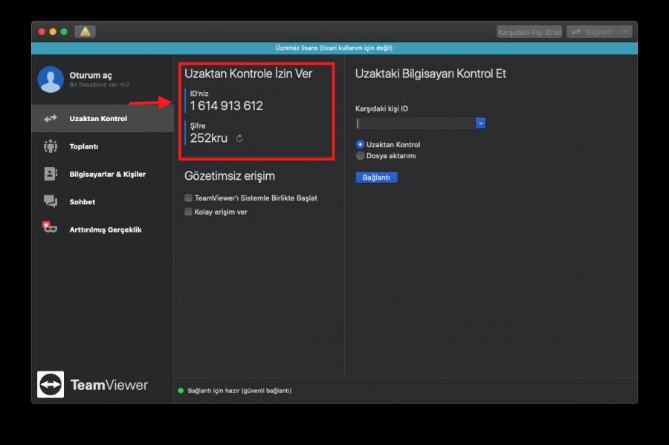The height and width of the screenshot is (445, 669).
Task: Select the password text 252kru
Action: tap(209, 138)
